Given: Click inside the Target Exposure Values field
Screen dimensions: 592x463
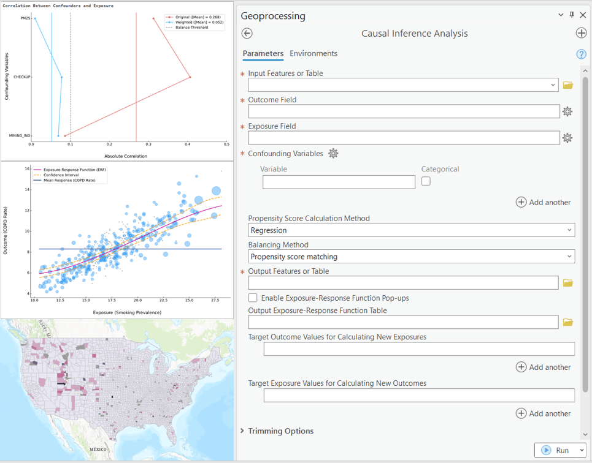Looking at the screenshot, I should click(x=419, y=395).
